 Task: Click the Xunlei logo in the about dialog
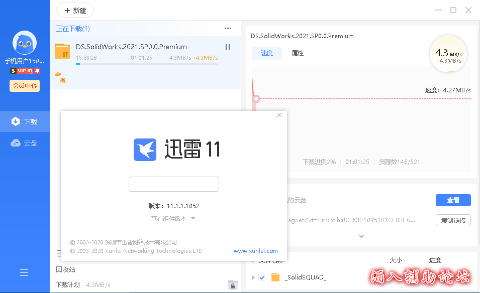145,149
